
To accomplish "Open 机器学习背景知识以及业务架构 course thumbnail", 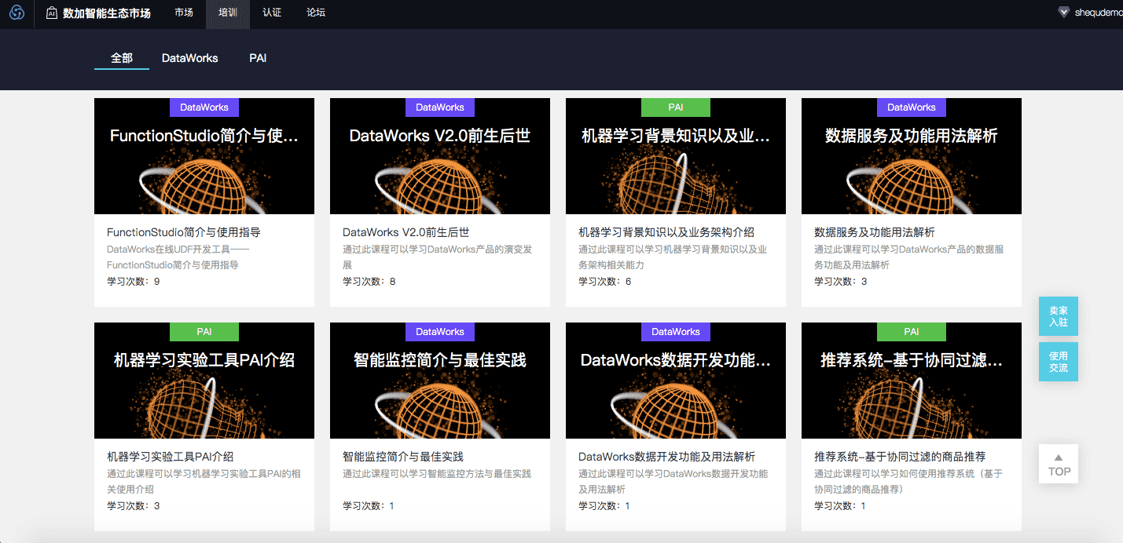I will click(676, 156).
